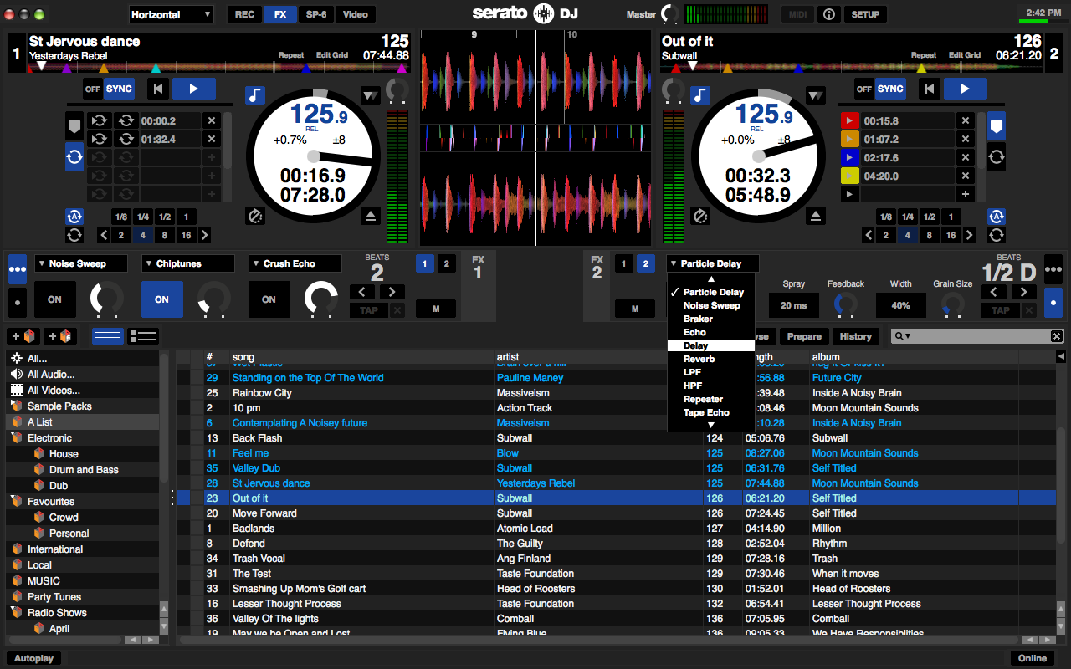Turn off Chiptunes effect
The height and width of the screenshot is (669, 1071).
coord(161,299)
